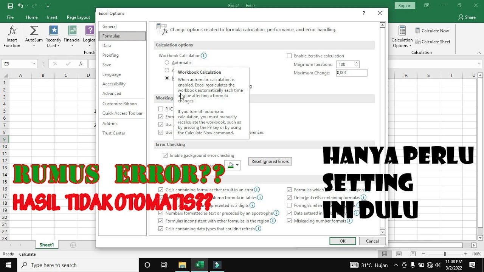Viewport: 484px width, 272px height.
Task: Click the Calculate Sheet command
Action: point(433,42)
